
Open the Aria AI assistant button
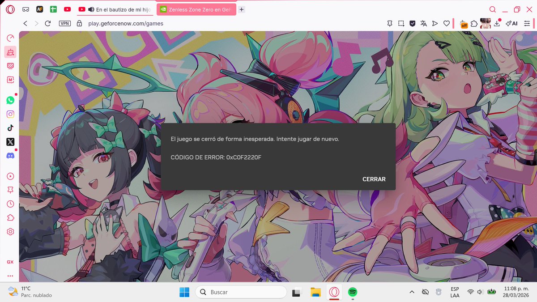pyautogui.click(x=511, y=23)
